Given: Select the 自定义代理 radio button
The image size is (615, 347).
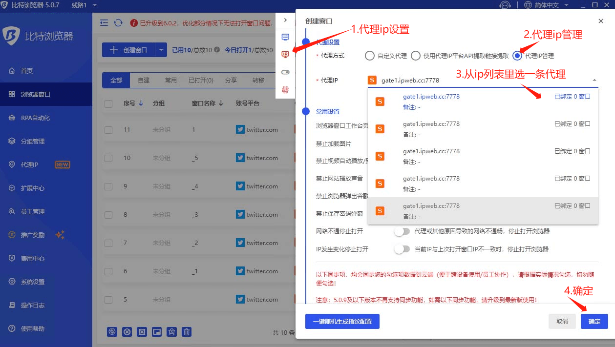Looking at the screenshot, I should tap(370, 56).
